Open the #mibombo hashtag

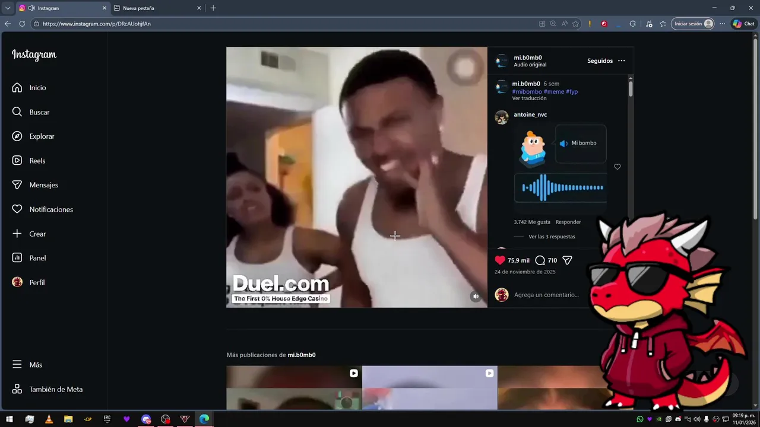click(527, 91)
